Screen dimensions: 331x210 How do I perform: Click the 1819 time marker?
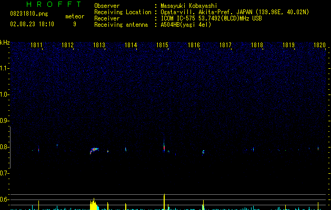pos(288,45)
